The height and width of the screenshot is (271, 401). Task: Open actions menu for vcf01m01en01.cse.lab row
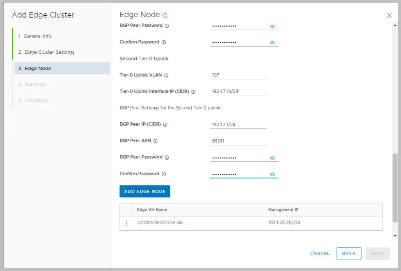click(126, 223)
